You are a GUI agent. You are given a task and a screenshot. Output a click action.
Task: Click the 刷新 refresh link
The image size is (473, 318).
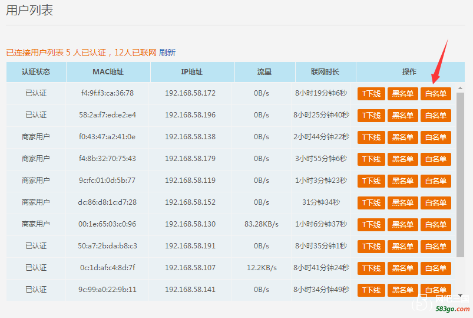click(167, 53)
